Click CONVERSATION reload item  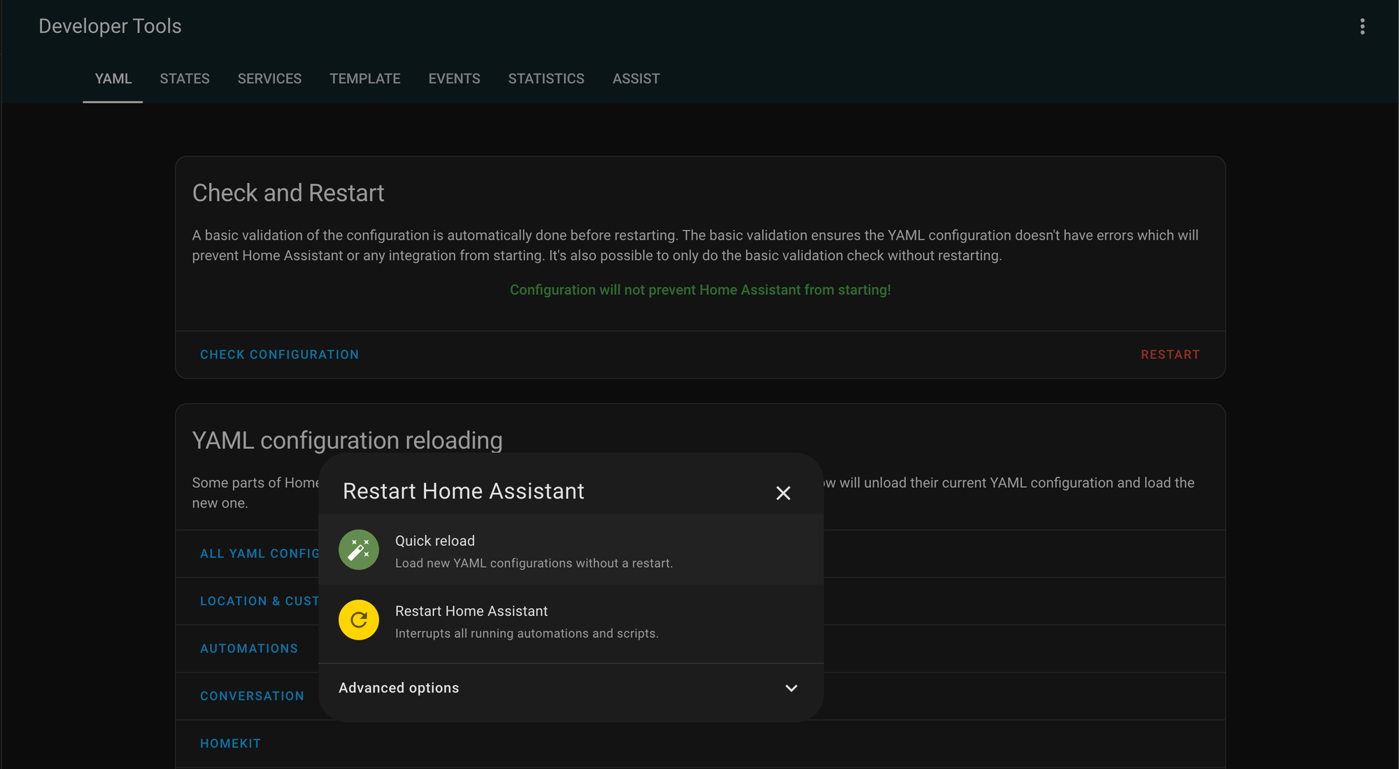tap(252, 695)
